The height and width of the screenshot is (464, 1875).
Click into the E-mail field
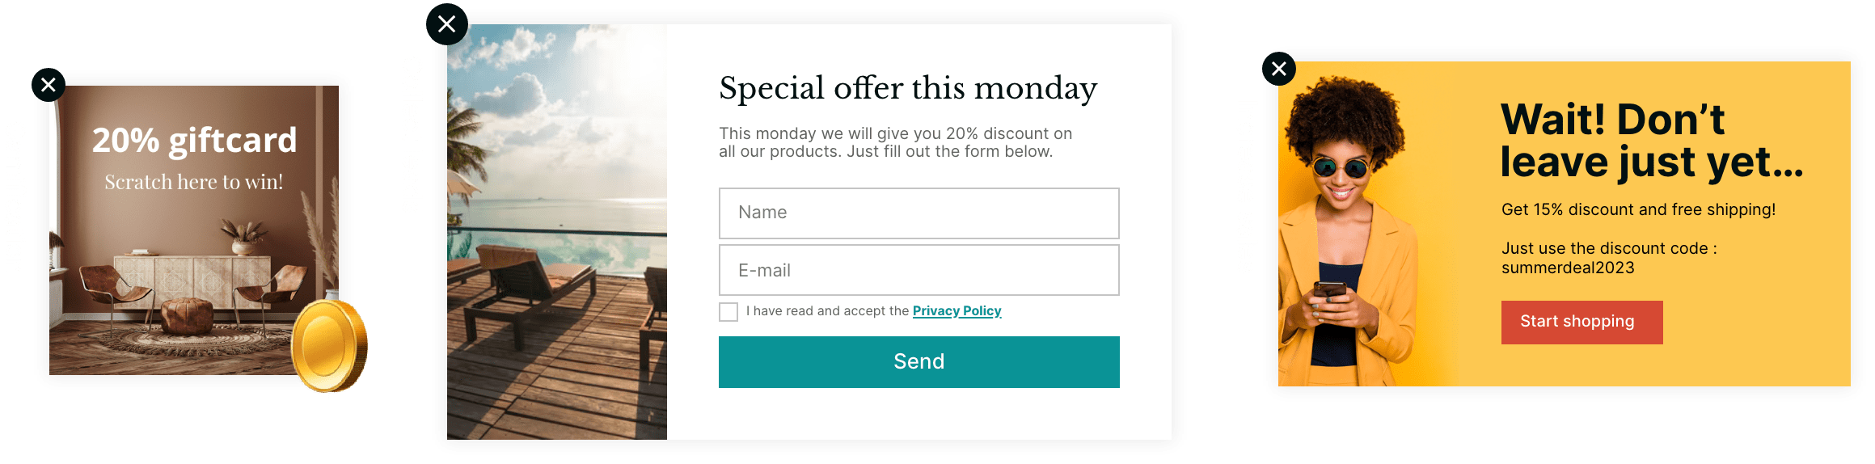click(918, 270)
